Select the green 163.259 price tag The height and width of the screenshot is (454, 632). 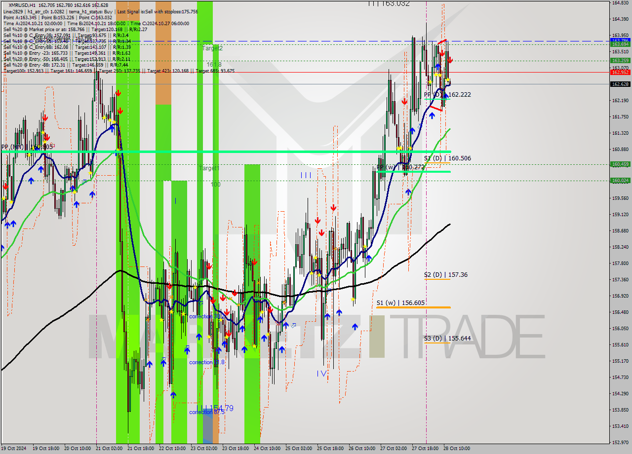point(620,61)
